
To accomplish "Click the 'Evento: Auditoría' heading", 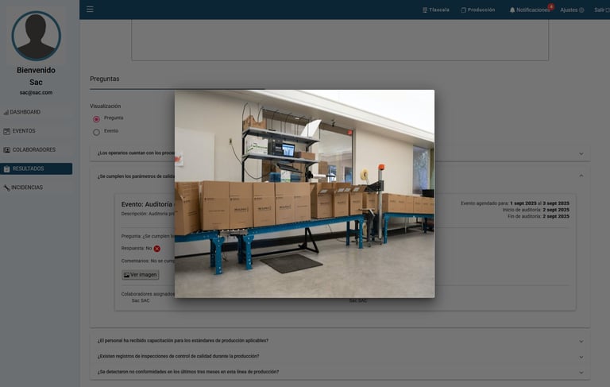I will coord(147,204).
